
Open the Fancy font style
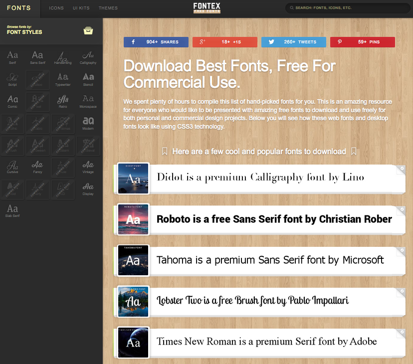click(x=37, y=167)
